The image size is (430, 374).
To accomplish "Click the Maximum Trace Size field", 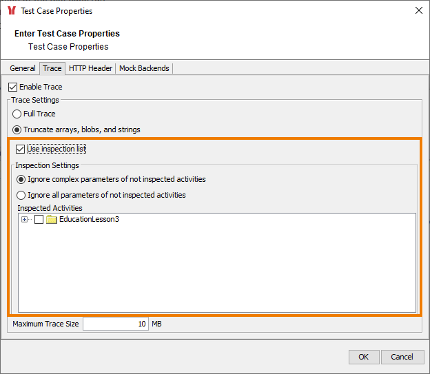I will pyautogui.click(x=115, y=324).
